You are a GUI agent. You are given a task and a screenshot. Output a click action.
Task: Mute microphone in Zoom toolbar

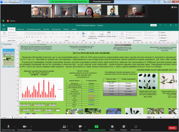[8, 128]
